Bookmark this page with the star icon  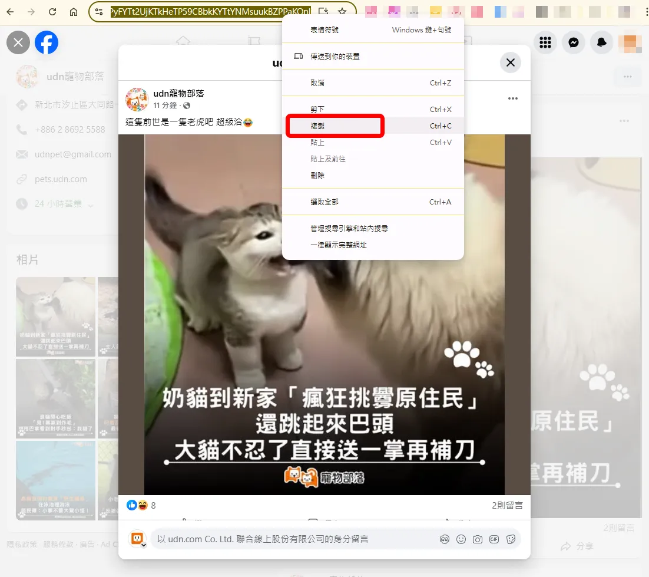coord(342,12)
